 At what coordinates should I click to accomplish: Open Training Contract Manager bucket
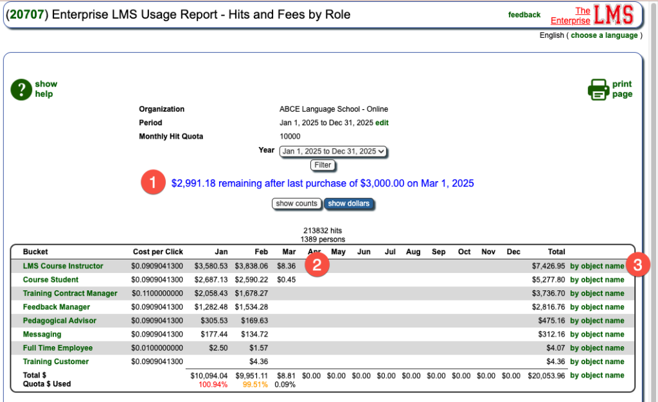click(x=70, y=293)
